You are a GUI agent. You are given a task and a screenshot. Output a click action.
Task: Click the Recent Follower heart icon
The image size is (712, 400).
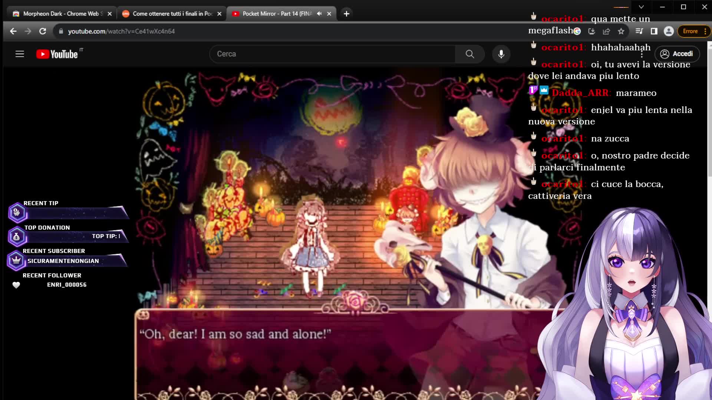point(16,285)
